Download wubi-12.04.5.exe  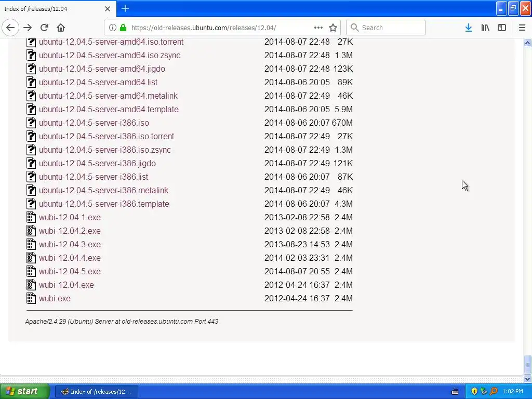[70, 271]
